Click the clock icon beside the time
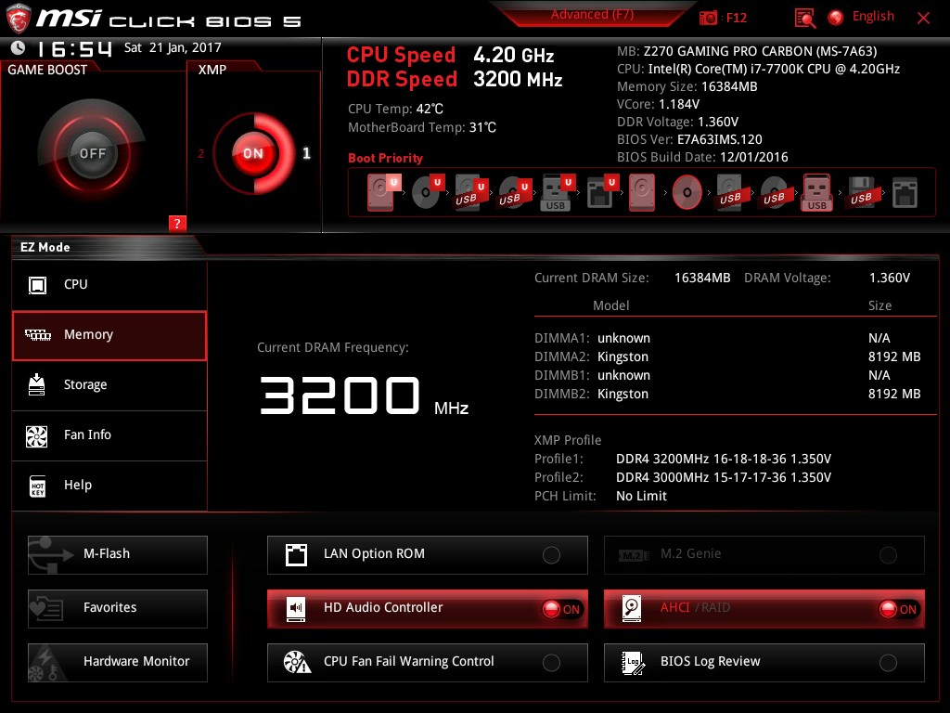The height and width of the screenshot is (713, 950). tap(19, 47)
